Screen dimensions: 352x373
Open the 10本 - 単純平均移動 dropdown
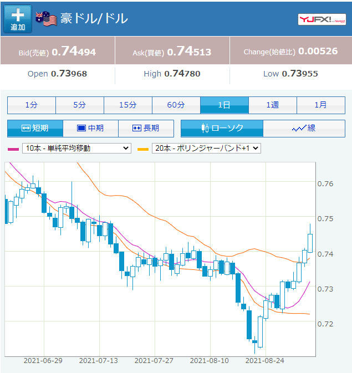tap(76, 148)
